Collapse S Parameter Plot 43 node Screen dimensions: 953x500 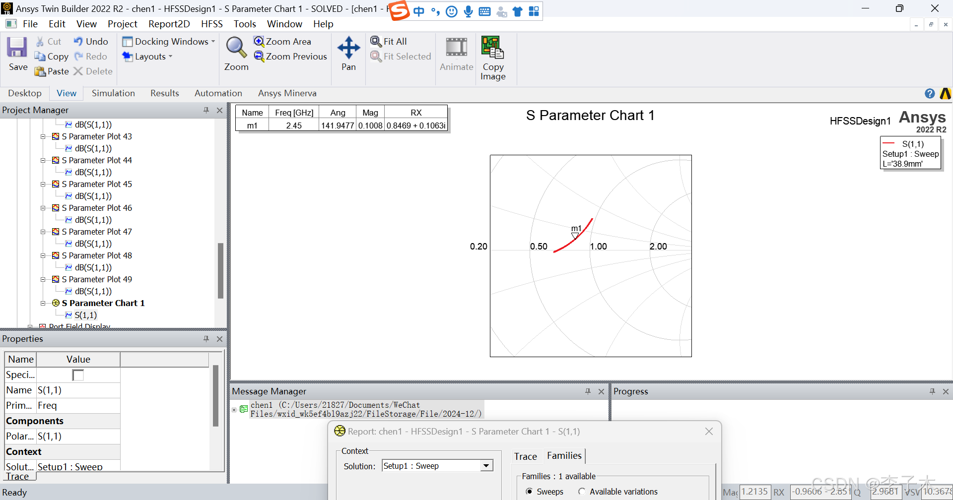click(x=43, y=136)
